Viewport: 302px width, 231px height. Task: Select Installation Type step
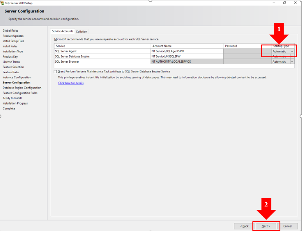pyautogui.click(x=13, y=51)
